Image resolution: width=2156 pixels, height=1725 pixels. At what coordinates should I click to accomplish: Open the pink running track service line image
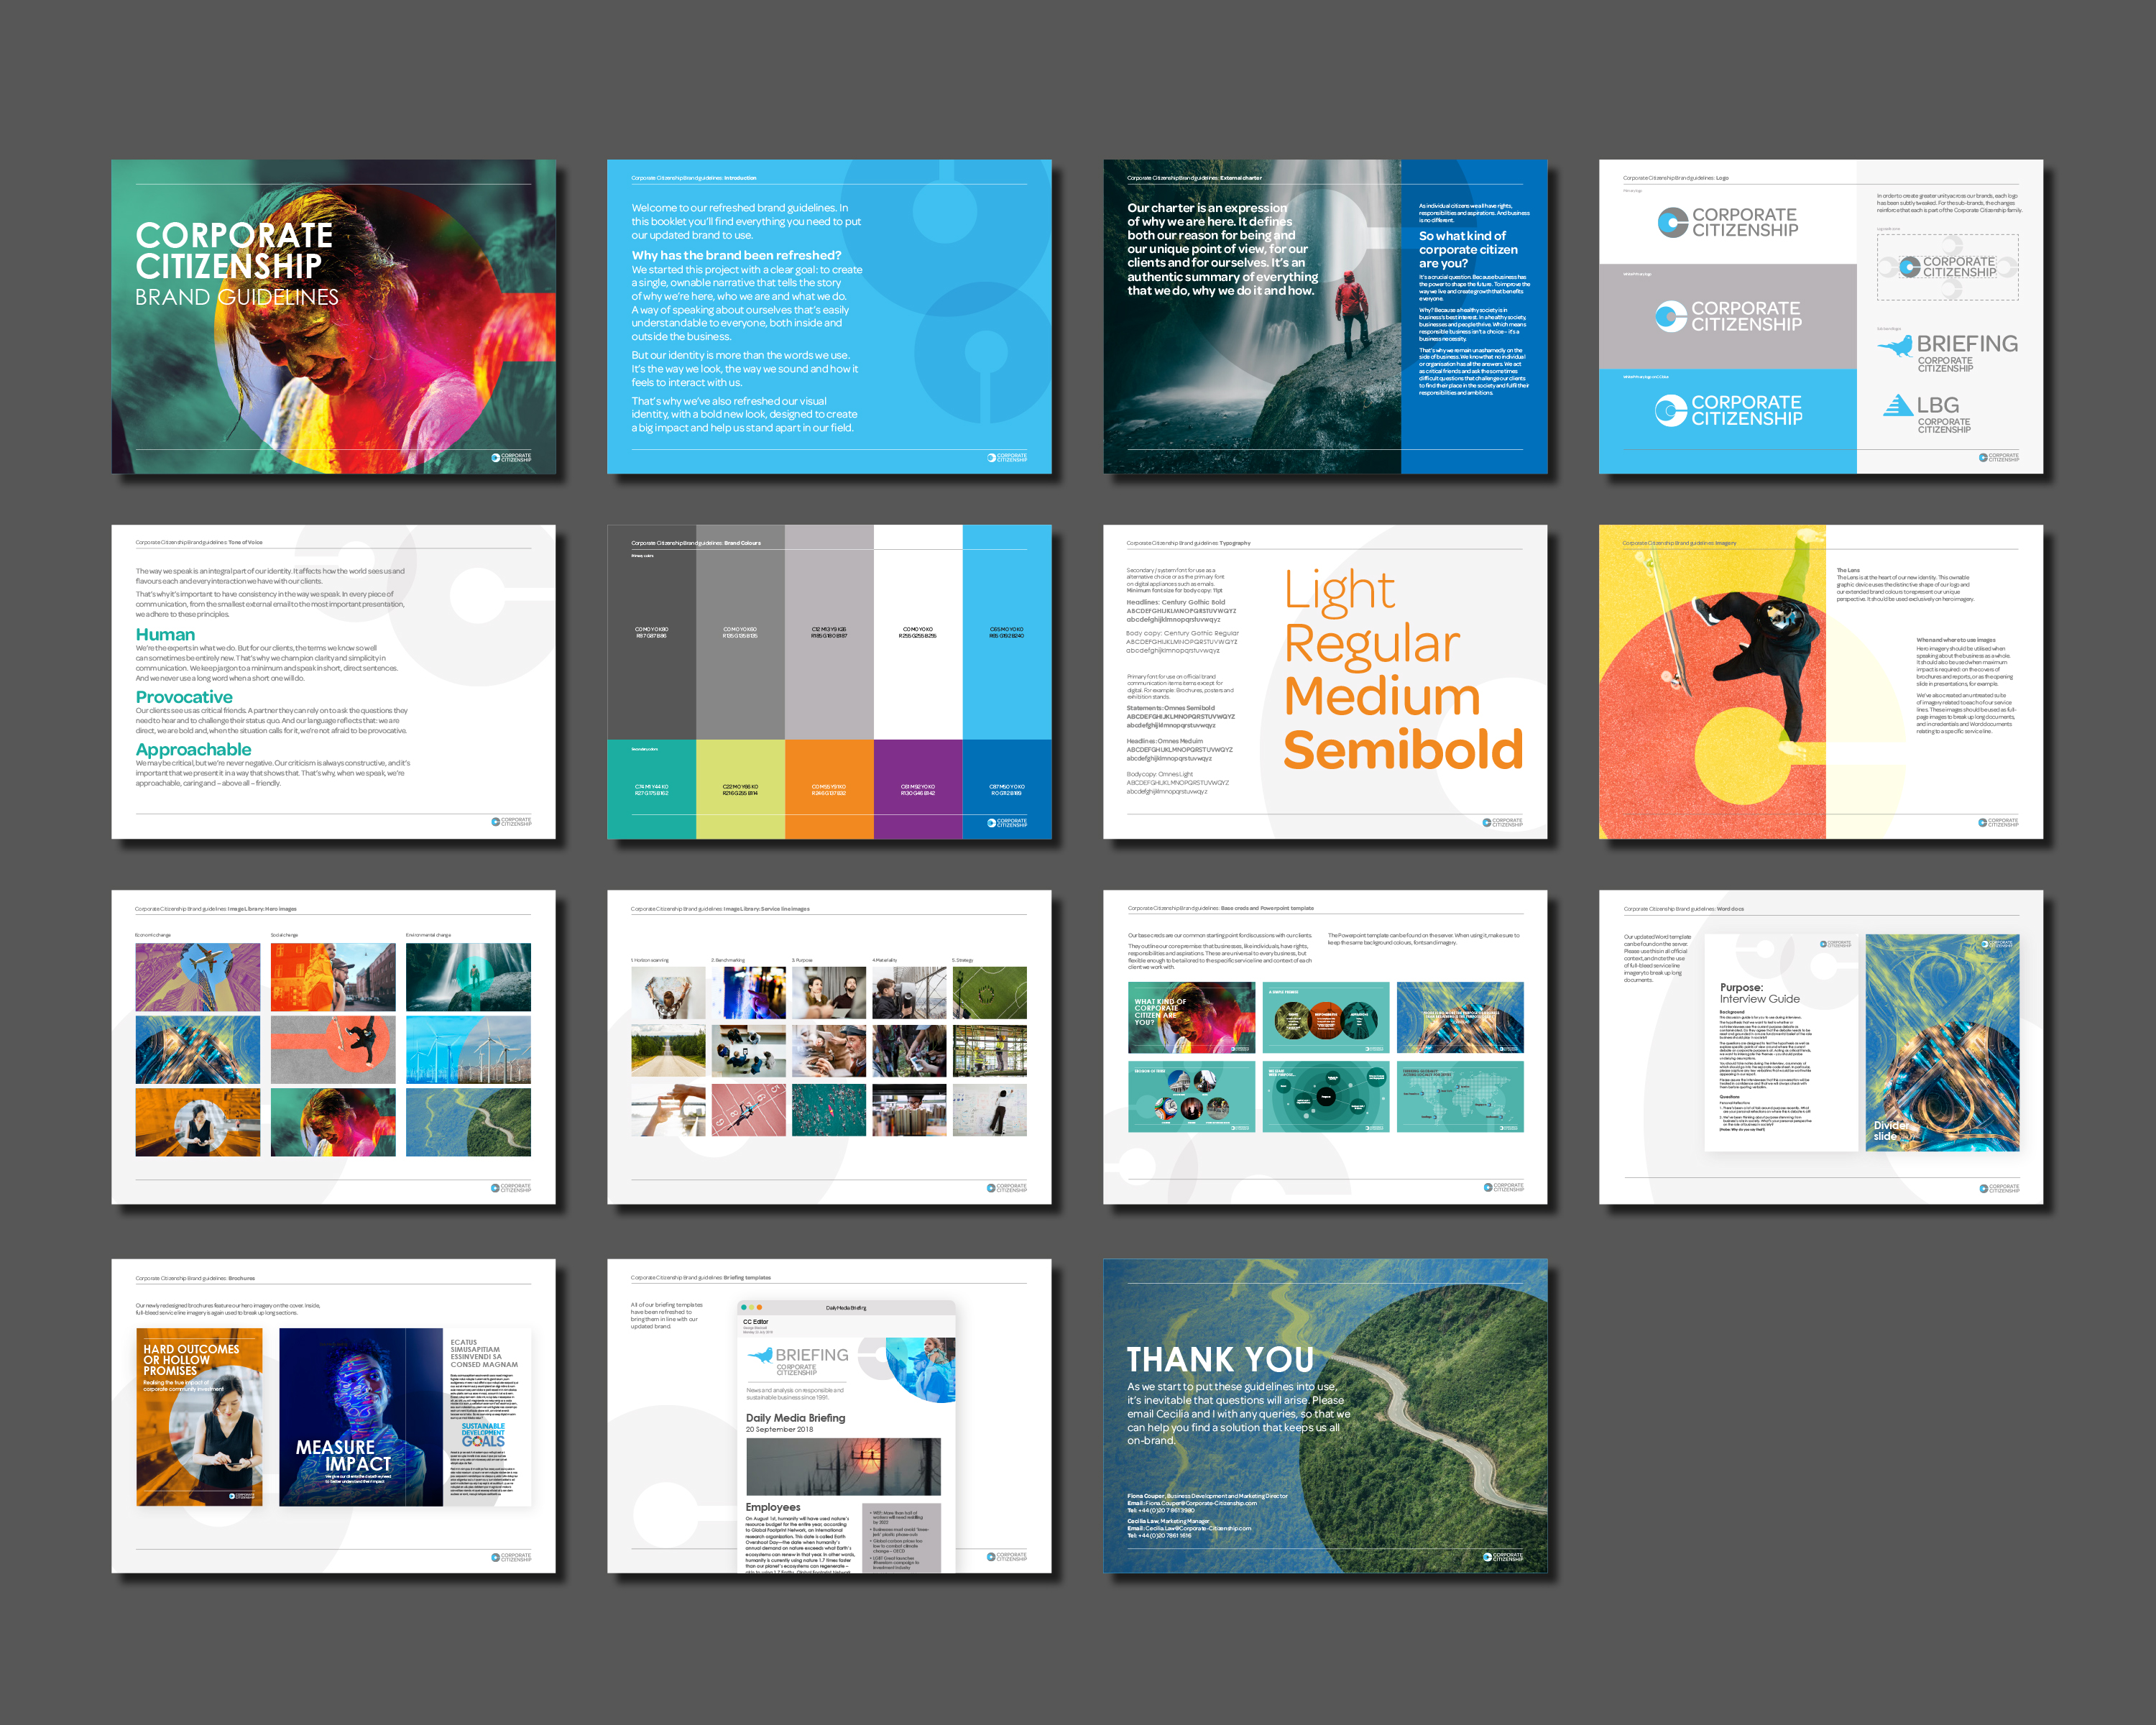pos(748,1110)
